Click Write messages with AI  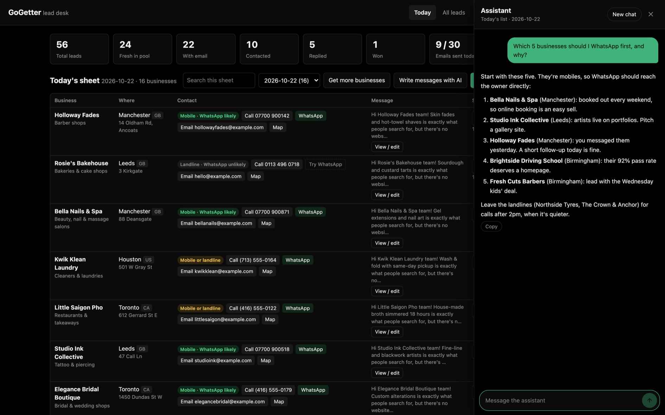(x=430, y=80)
